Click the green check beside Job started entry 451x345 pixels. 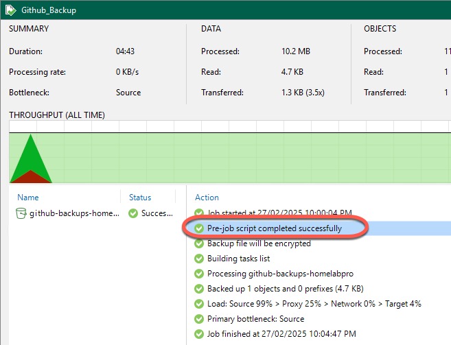pyautogui.click(x=200, y=213)
